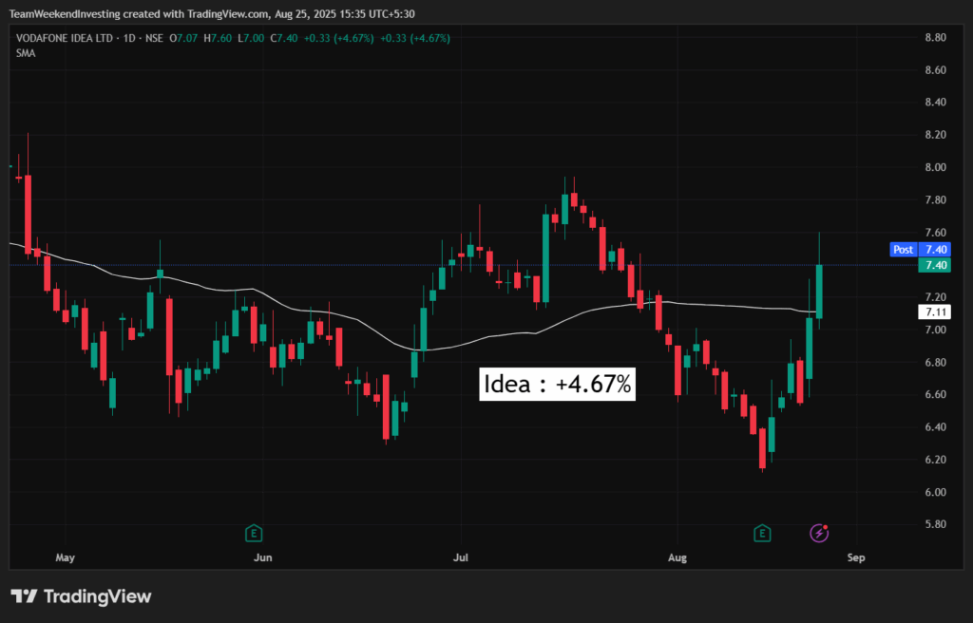Click the green 7.40 current price label
Image resolution: width=973 pixels, height=623 pixels.
coord(936,266)
